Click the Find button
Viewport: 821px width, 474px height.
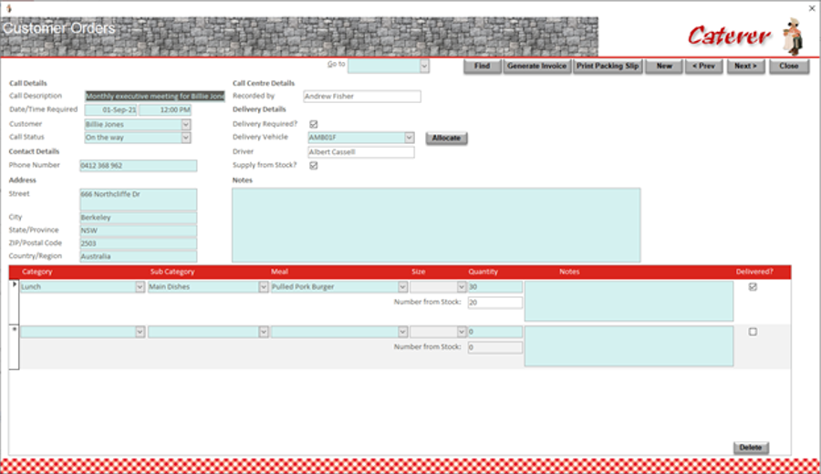click(482, 66)
